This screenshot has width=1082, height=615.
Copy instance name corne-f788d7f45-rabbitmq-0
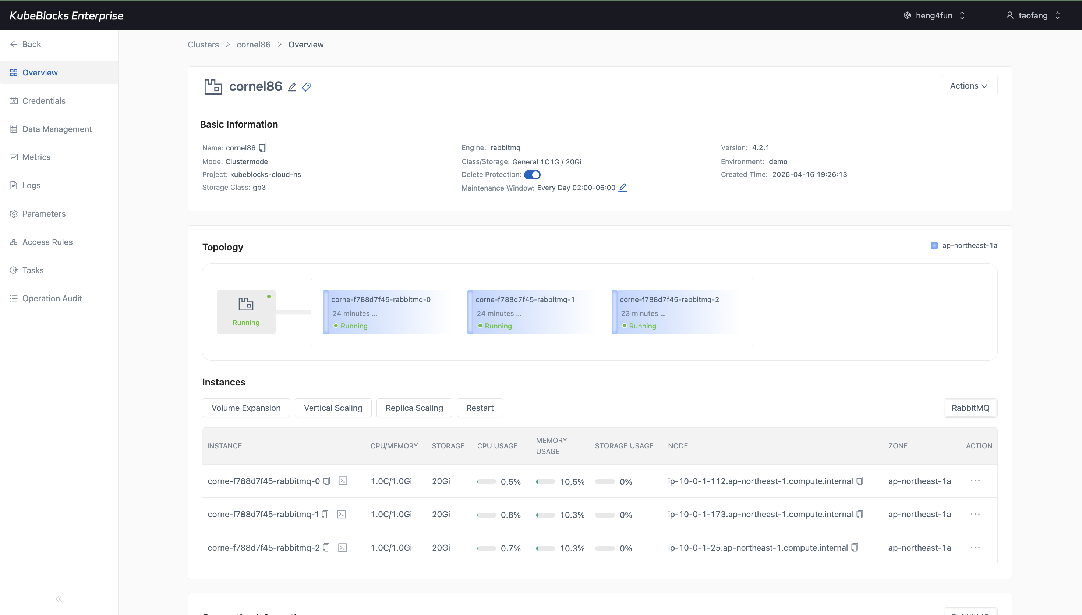click(x=326, y=481)
